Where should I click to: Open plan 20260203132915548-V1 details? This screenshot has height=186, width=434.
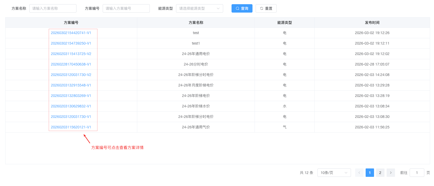click(x=71, y=85)
